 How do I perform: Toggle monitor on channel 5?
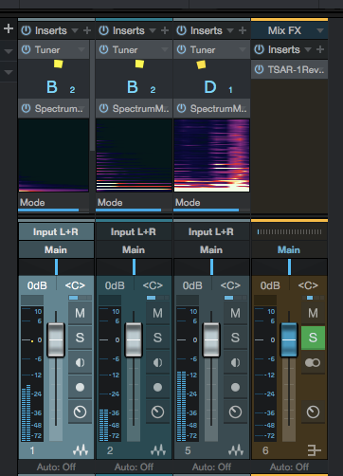point(235,362)
